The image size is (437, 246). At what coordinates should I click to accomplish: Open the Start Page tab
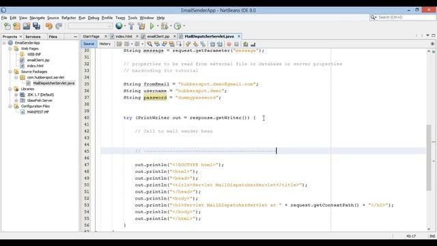coord(91,36)
